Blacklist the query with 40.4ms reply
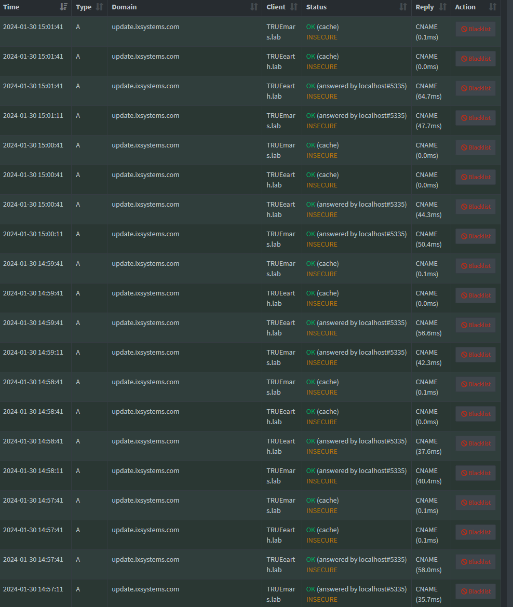The image size is (513, 607). tap(476, 474)
